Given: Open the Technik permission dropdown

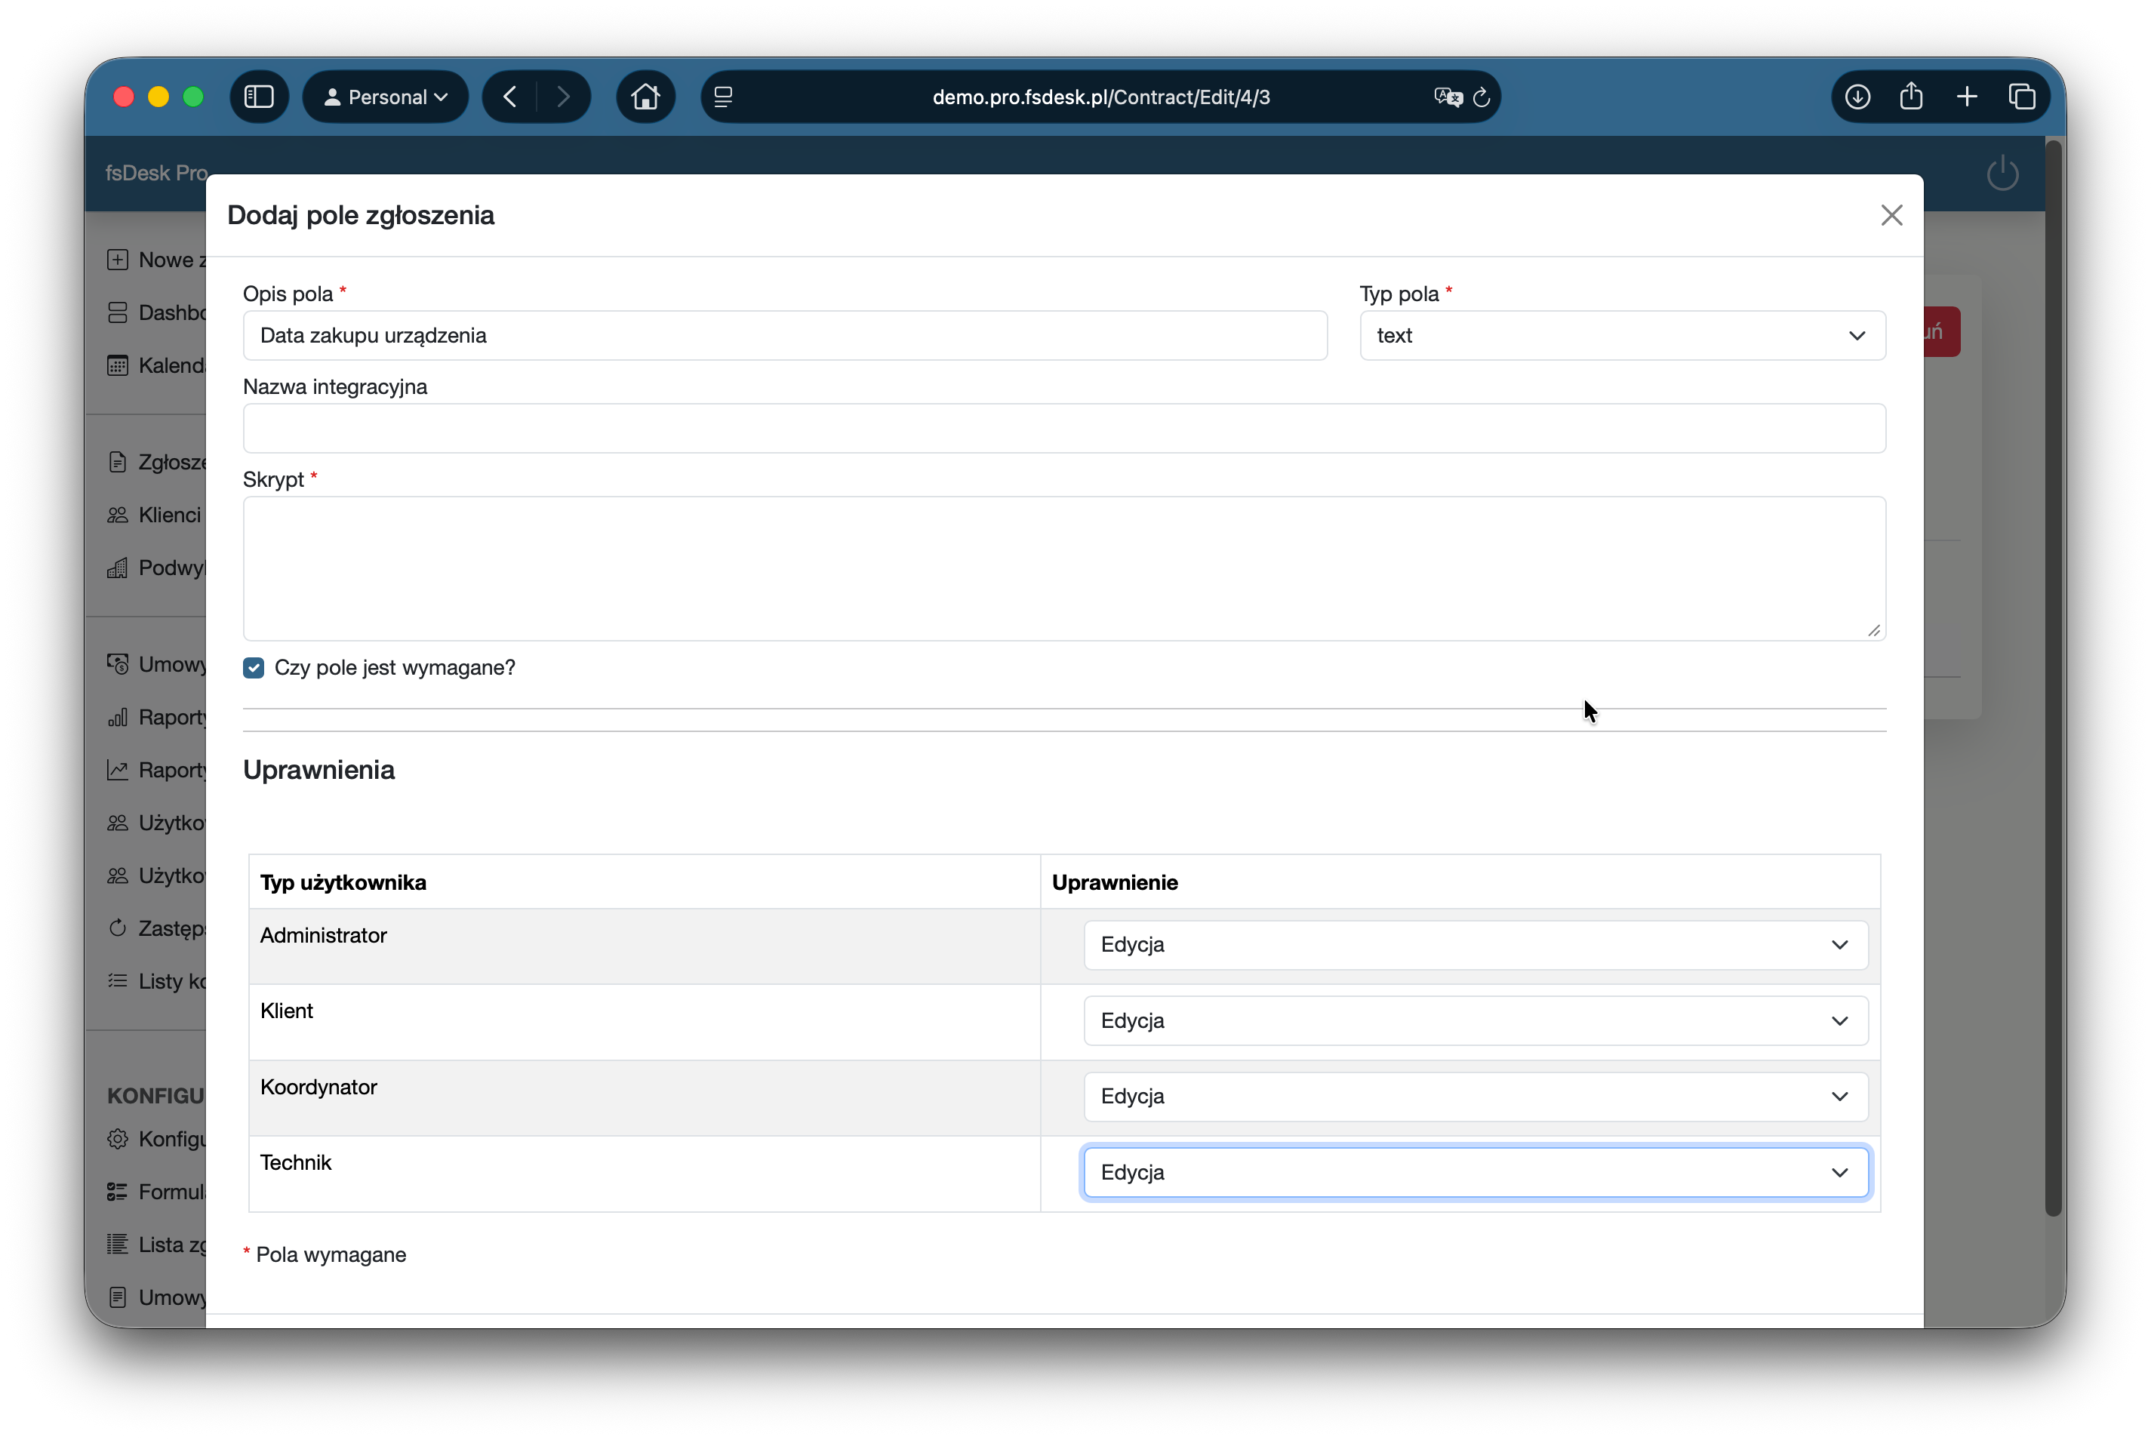Looking at the screenshot, I should pos(1475,1172).
